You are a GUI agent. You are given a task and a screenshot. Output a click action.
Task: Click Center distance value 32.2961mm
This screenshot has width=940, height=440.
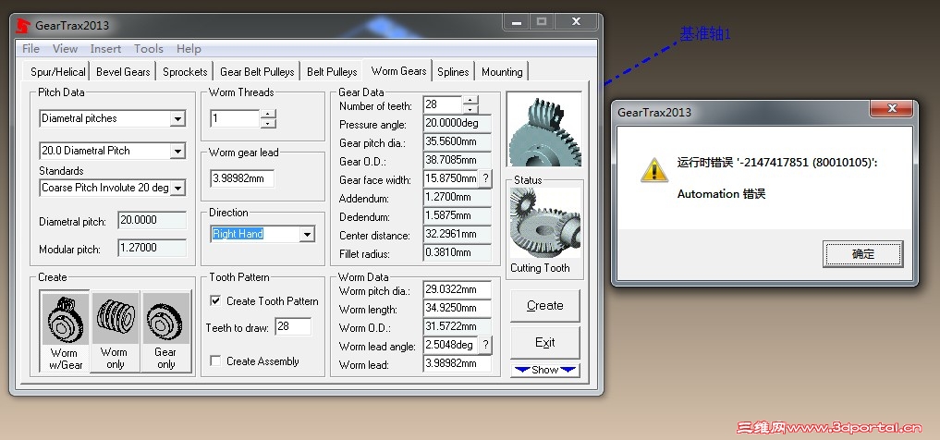pyautogui.click(x=457, y=235)
